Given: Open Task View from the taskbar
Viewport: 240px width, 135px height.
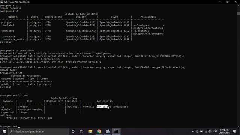Looking at the screenshot, I should [81, 132].
